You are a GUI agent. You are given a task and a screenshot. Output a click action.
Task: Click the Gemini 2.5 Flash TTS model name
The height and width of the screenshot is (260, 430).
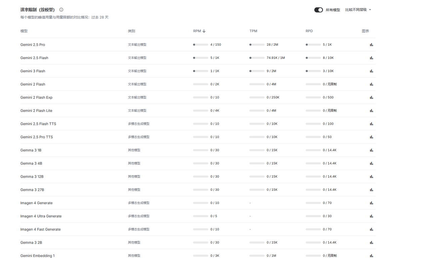[x=38, y=124]
